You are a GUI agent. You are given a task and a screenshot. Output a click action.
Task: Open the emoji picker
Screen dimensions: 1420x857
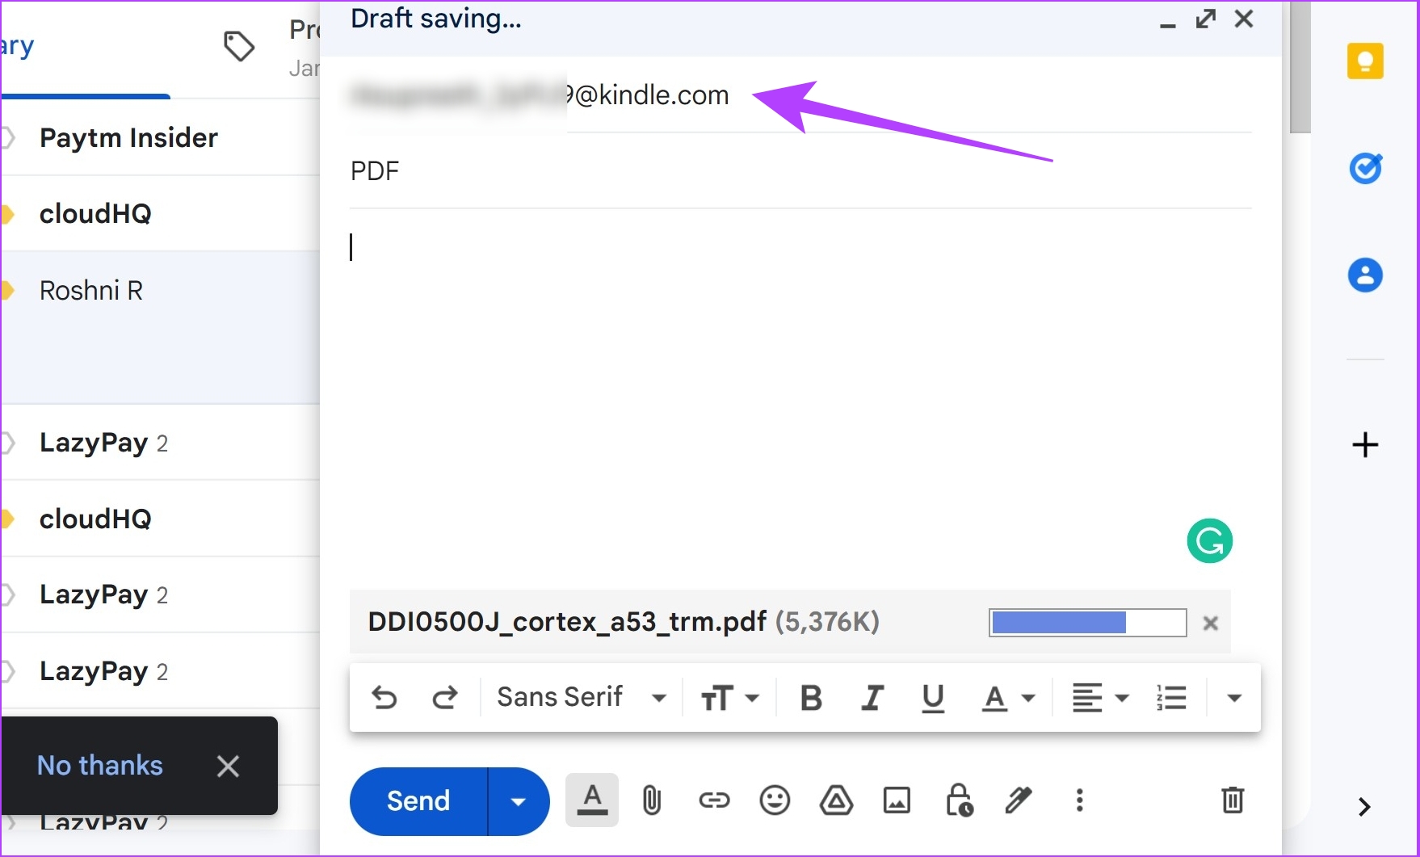775,800
